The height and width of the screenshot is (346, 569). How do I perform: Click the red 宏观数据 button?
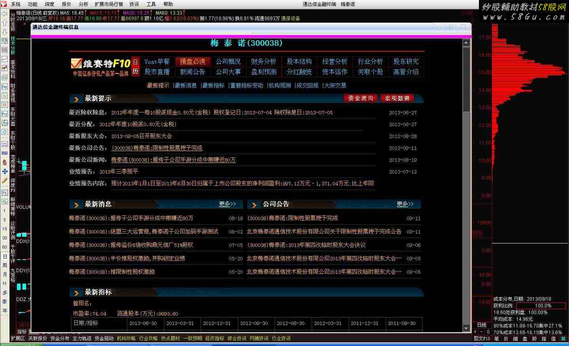pos(397,98)
